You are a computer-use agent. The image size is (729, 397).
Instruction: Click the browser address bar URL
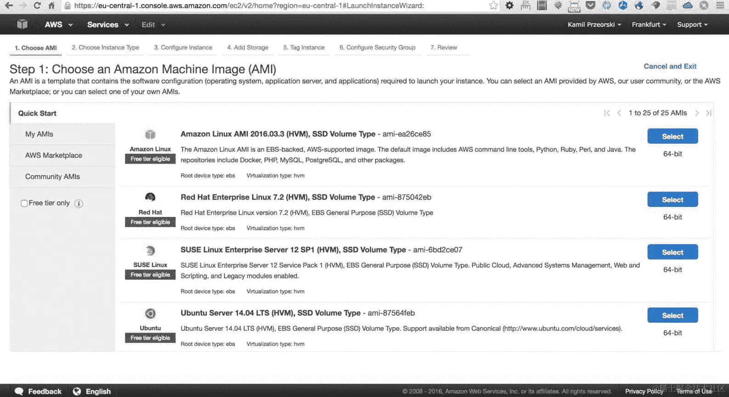point(248,6)
